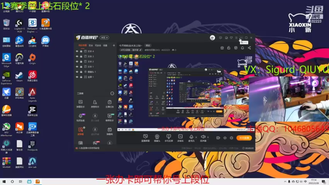Viewport: 329px width, 185px height.
Task: Open the 房管助手 tool
Action: point(95,104)
